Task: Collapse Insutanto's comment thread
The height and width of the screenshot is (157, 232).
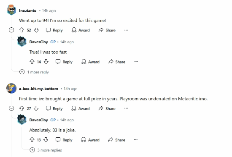Action: pyautogui.click(x=11, y=30)
